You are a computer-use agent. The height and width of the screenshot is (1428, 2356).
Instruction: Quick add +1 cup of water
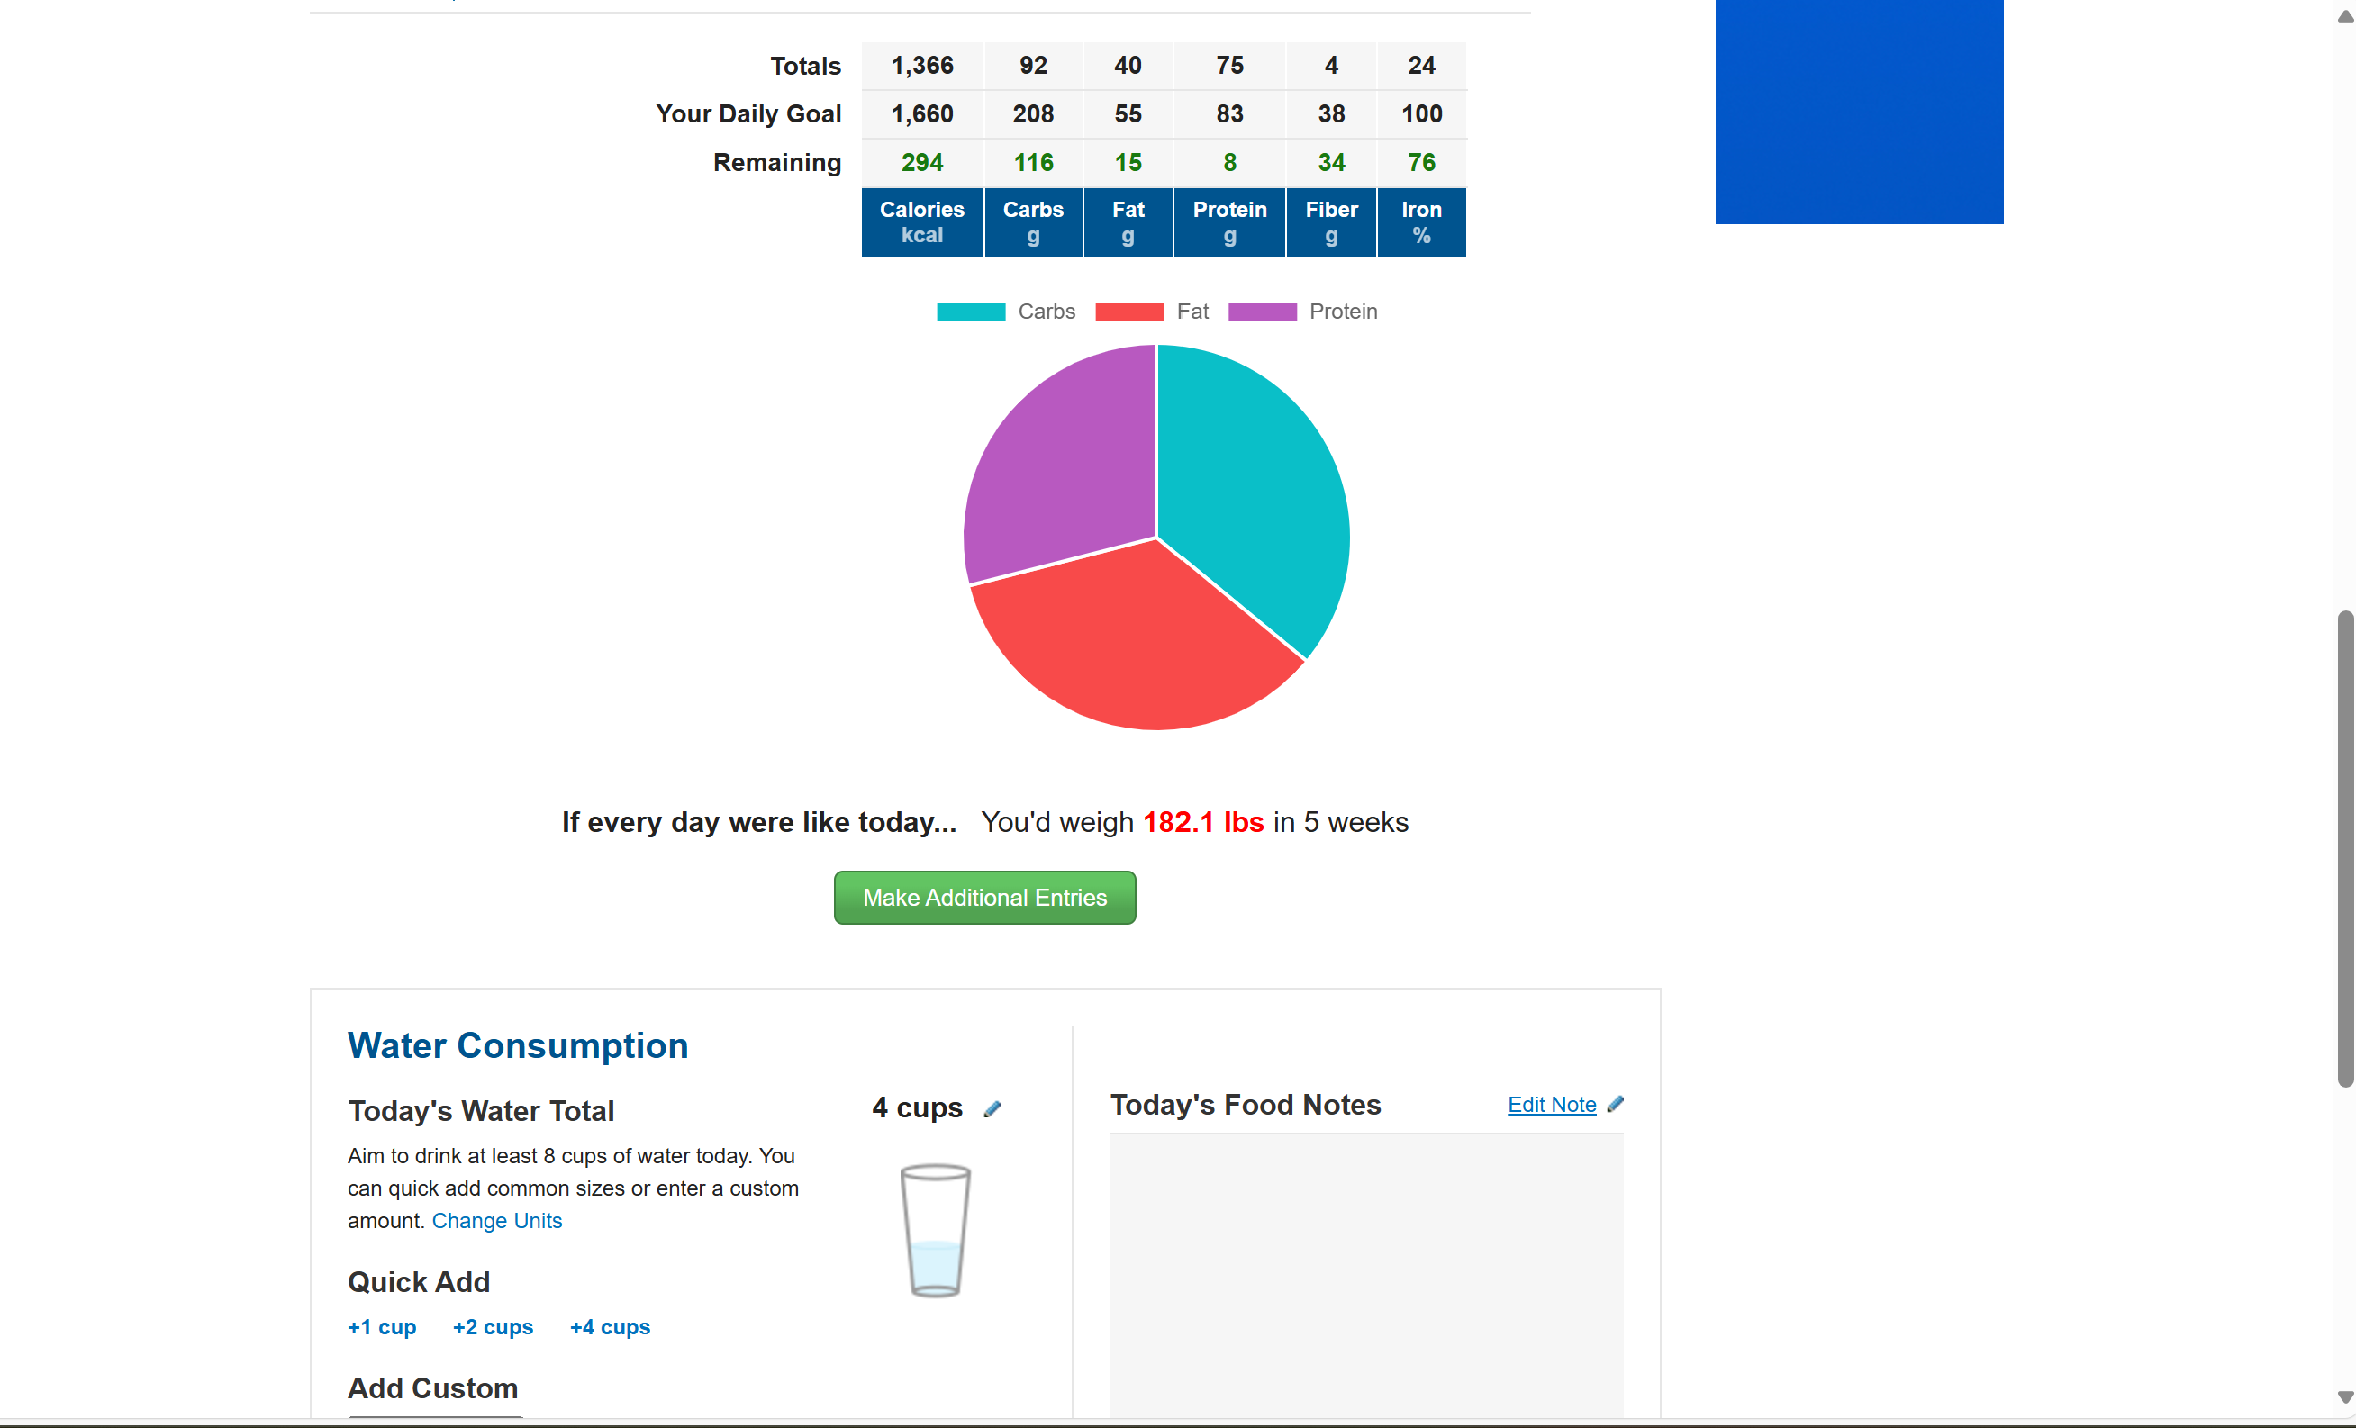(x=382, y=1326)
